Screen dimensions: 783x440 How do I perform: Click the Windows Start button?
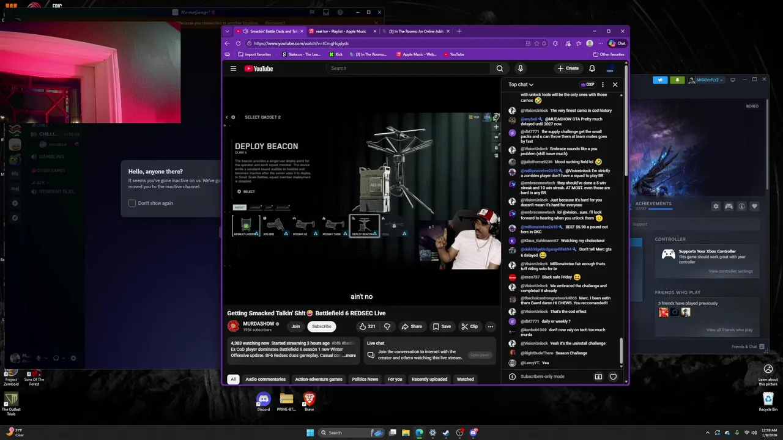(310, 433)
